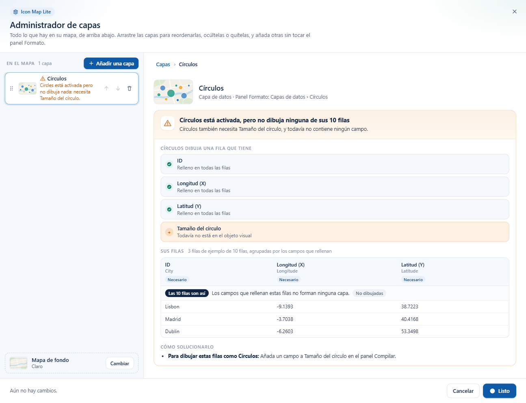This screenshot has width=526, height=403.
Task: Click the Círculos layer card warning text
Action: [66, 92]
